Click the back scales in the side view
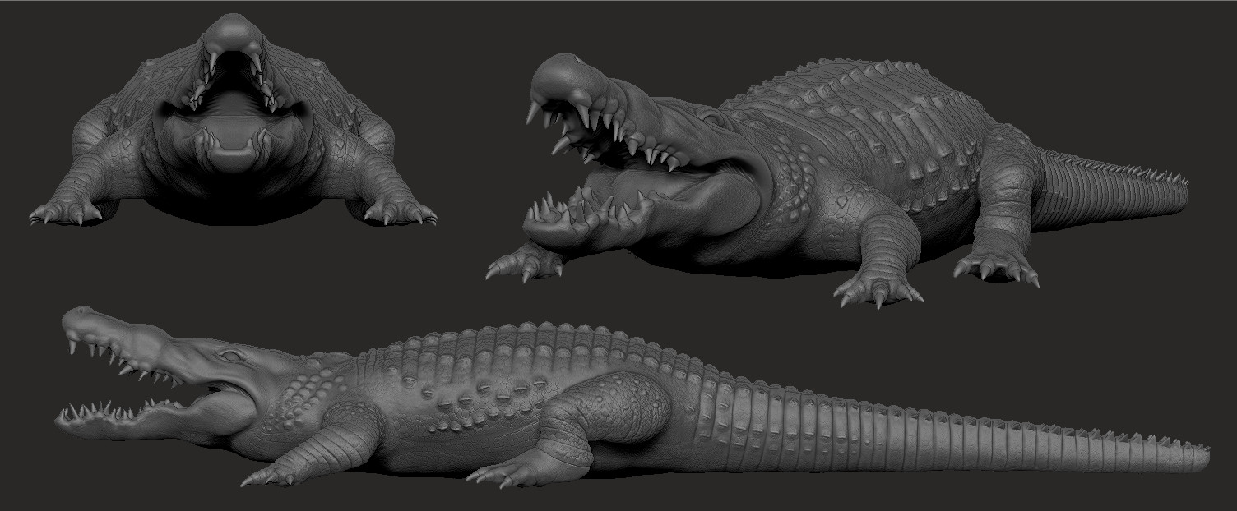Image resolution: width=1237 pixels, height=511 pixels. pyautogui.click(x=510, y=345)
